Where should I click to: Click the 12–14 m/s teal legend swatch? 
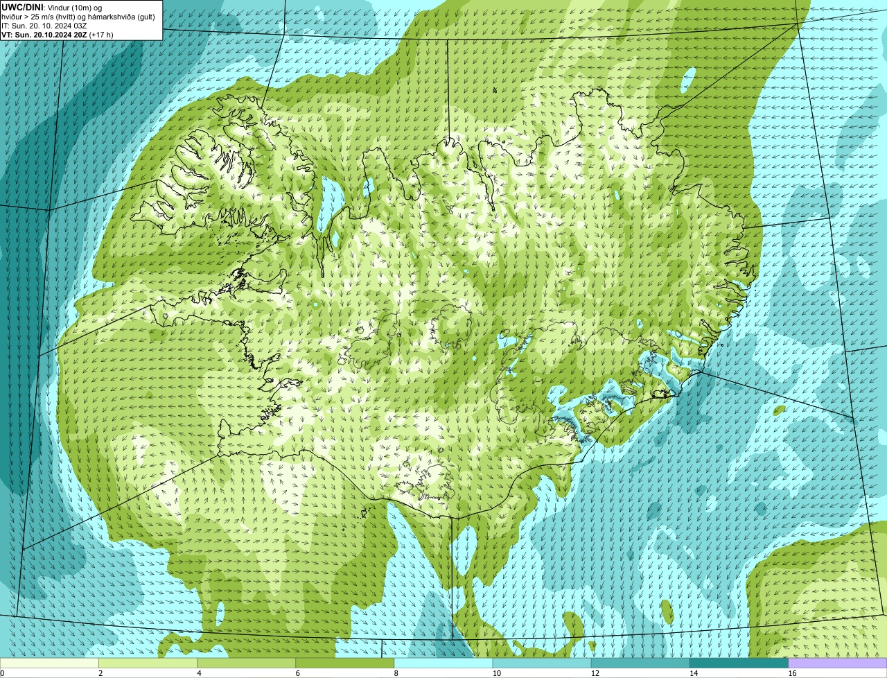point(640,663)
